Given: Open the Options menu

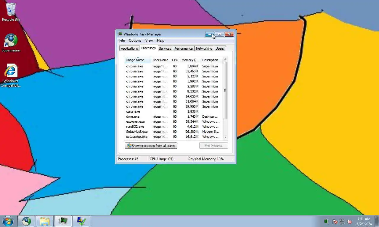Looking at the screenshot, I should coord(135,40).
